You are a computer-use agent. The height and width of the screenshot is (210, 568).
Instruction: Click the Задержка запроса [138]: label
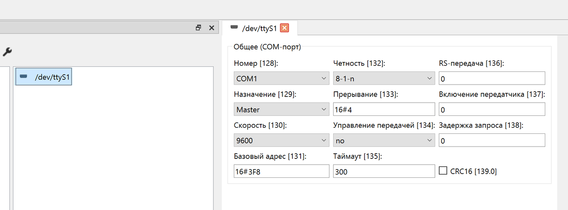[480, 125]
